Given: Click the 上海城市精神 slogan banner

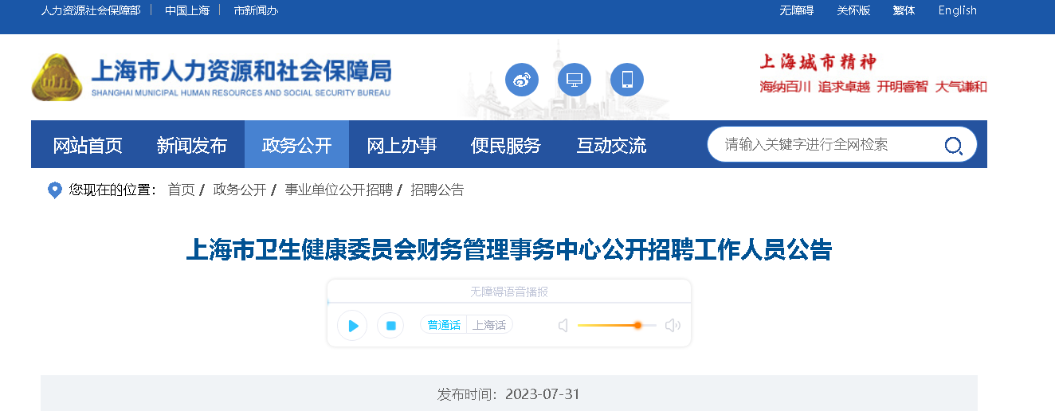Looking at the screenshot, I should [873, 74].
